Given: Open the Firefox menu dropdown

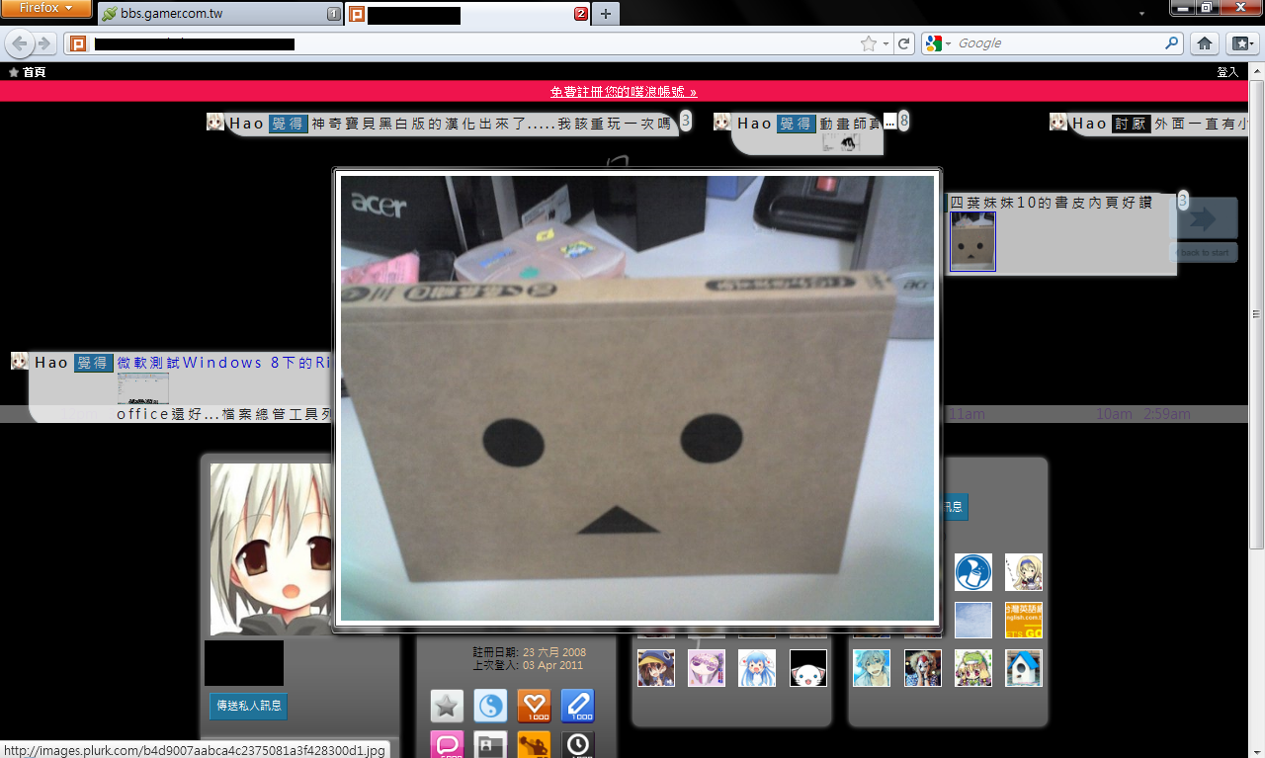Looking at the screenshot, I should 46,9.
